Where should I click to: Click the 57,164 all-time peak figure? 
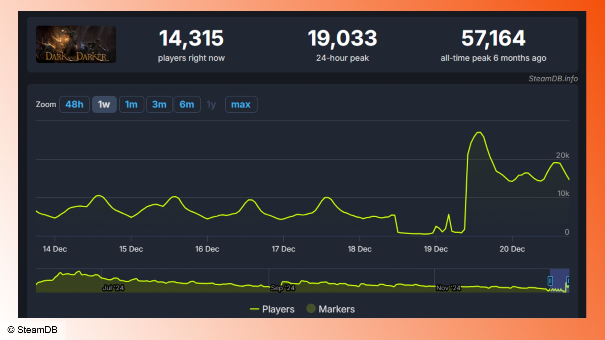pyautogui.click(x=493, y=38)
